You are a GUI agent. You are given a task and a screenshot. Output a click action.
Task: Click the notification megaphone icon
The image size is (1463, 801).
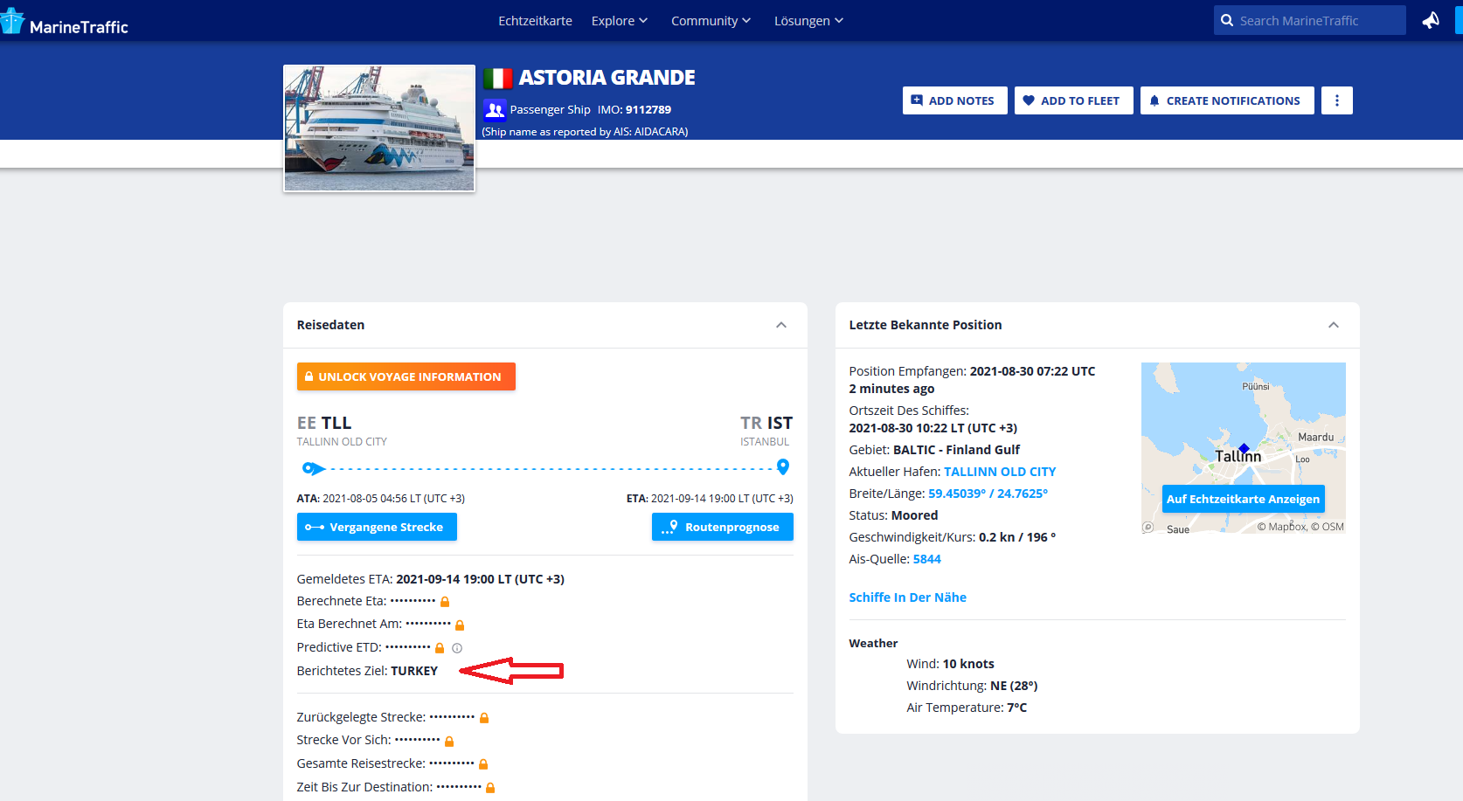click(1431, 20)
